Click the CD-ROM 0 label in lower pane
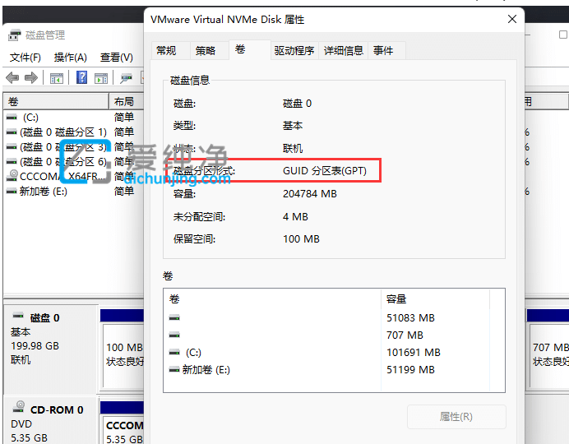Screen dimensions: 569x444 tap(57, 410)
